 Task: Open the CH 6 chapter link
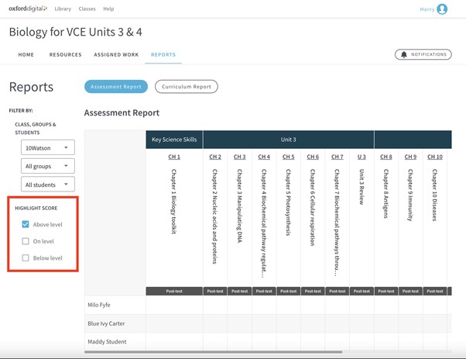313,157
